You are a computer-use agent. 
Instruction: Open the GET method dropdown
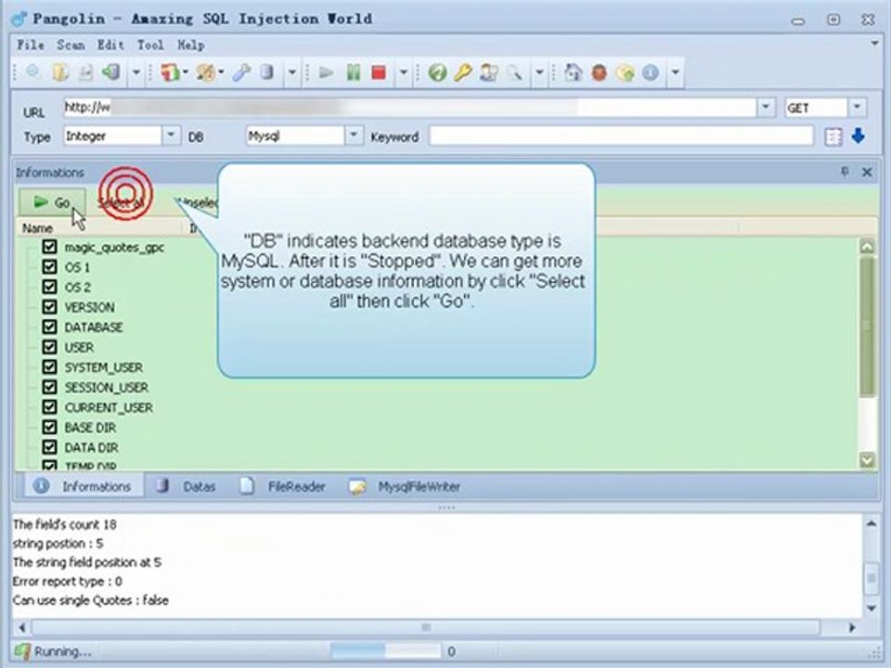(857, 107)
